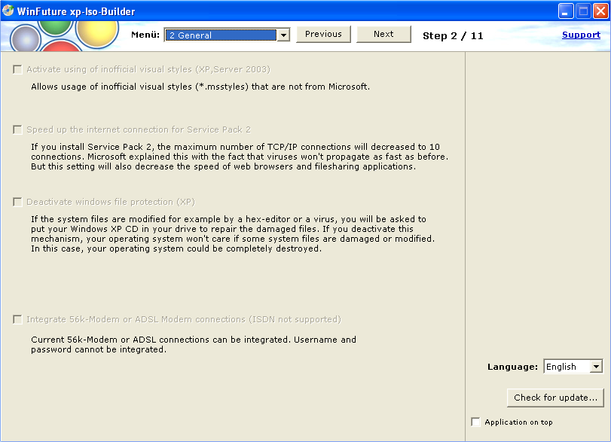Click text "your operating system could be completely destroyed"
Screen dimensions: 611x442
point(204,248)
